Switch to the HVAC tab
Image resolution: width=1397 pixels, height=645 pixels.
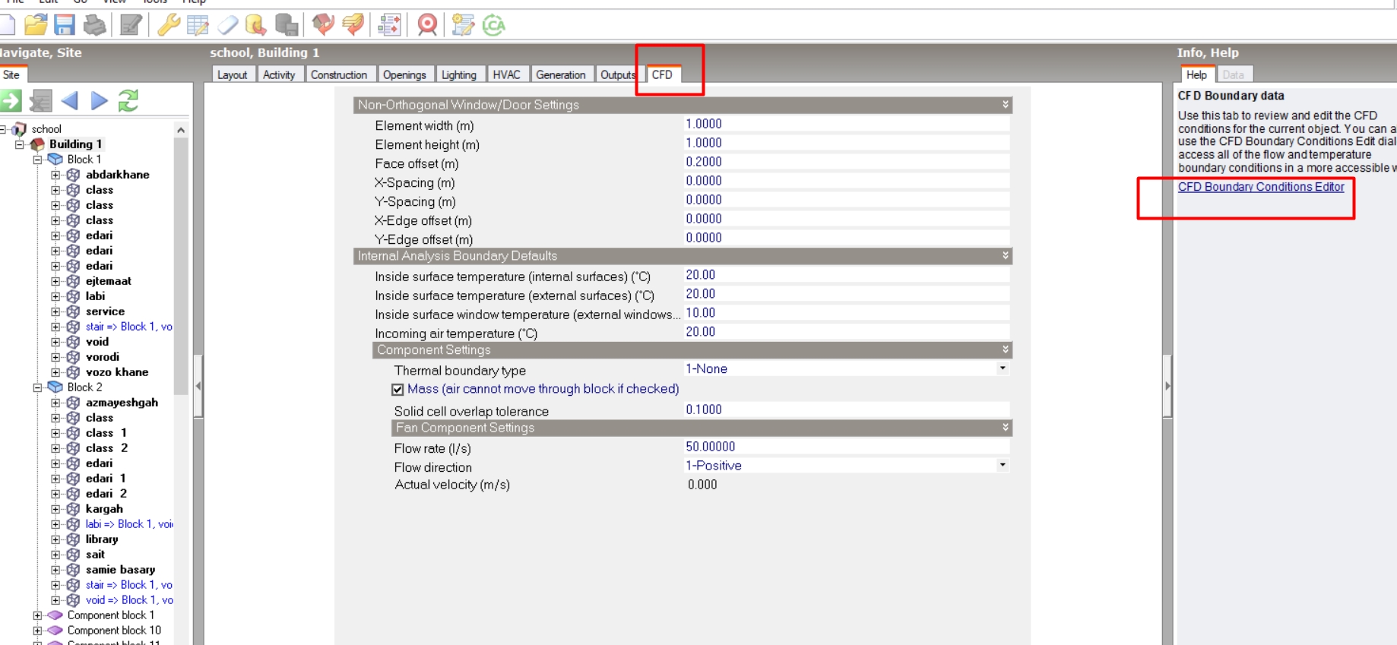(x=506, y=74)
